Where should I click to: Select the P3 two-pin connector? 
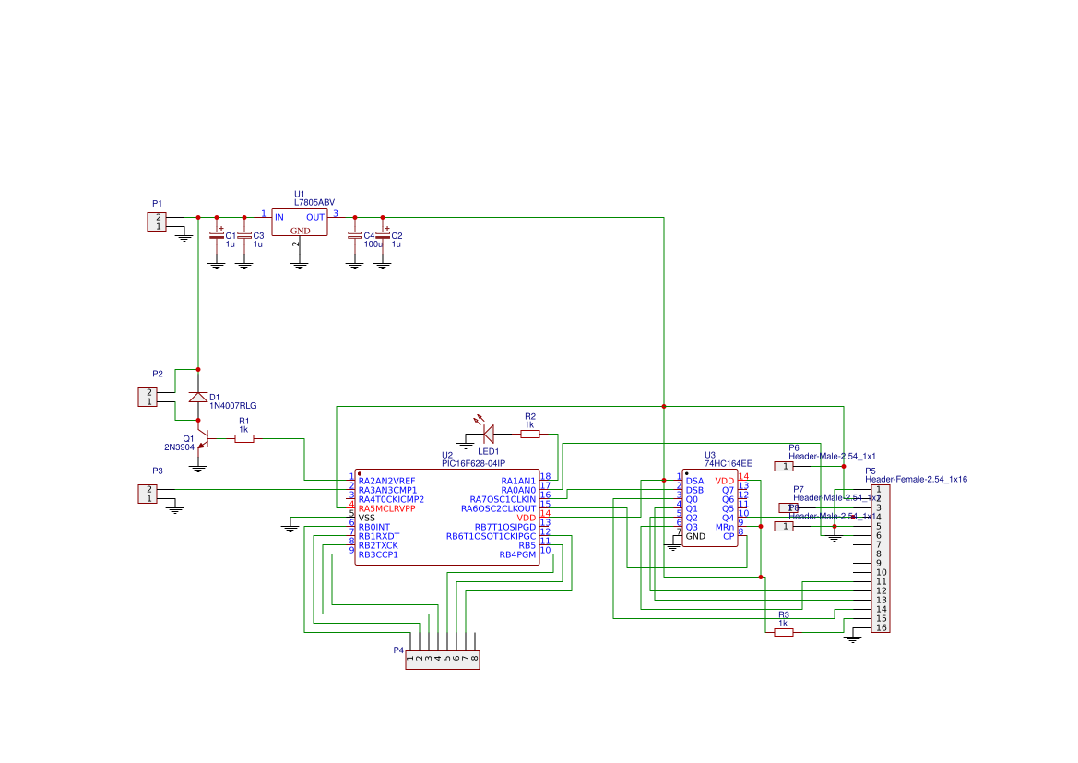tap(148, 494)
